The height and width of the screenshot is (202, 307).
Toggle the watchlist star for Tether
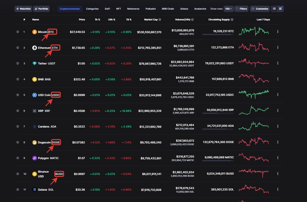click(x=18, y=64)
